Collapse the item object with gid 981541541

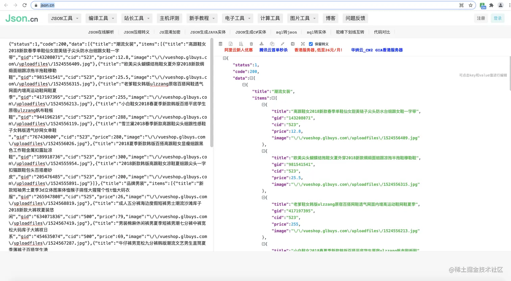264,151
